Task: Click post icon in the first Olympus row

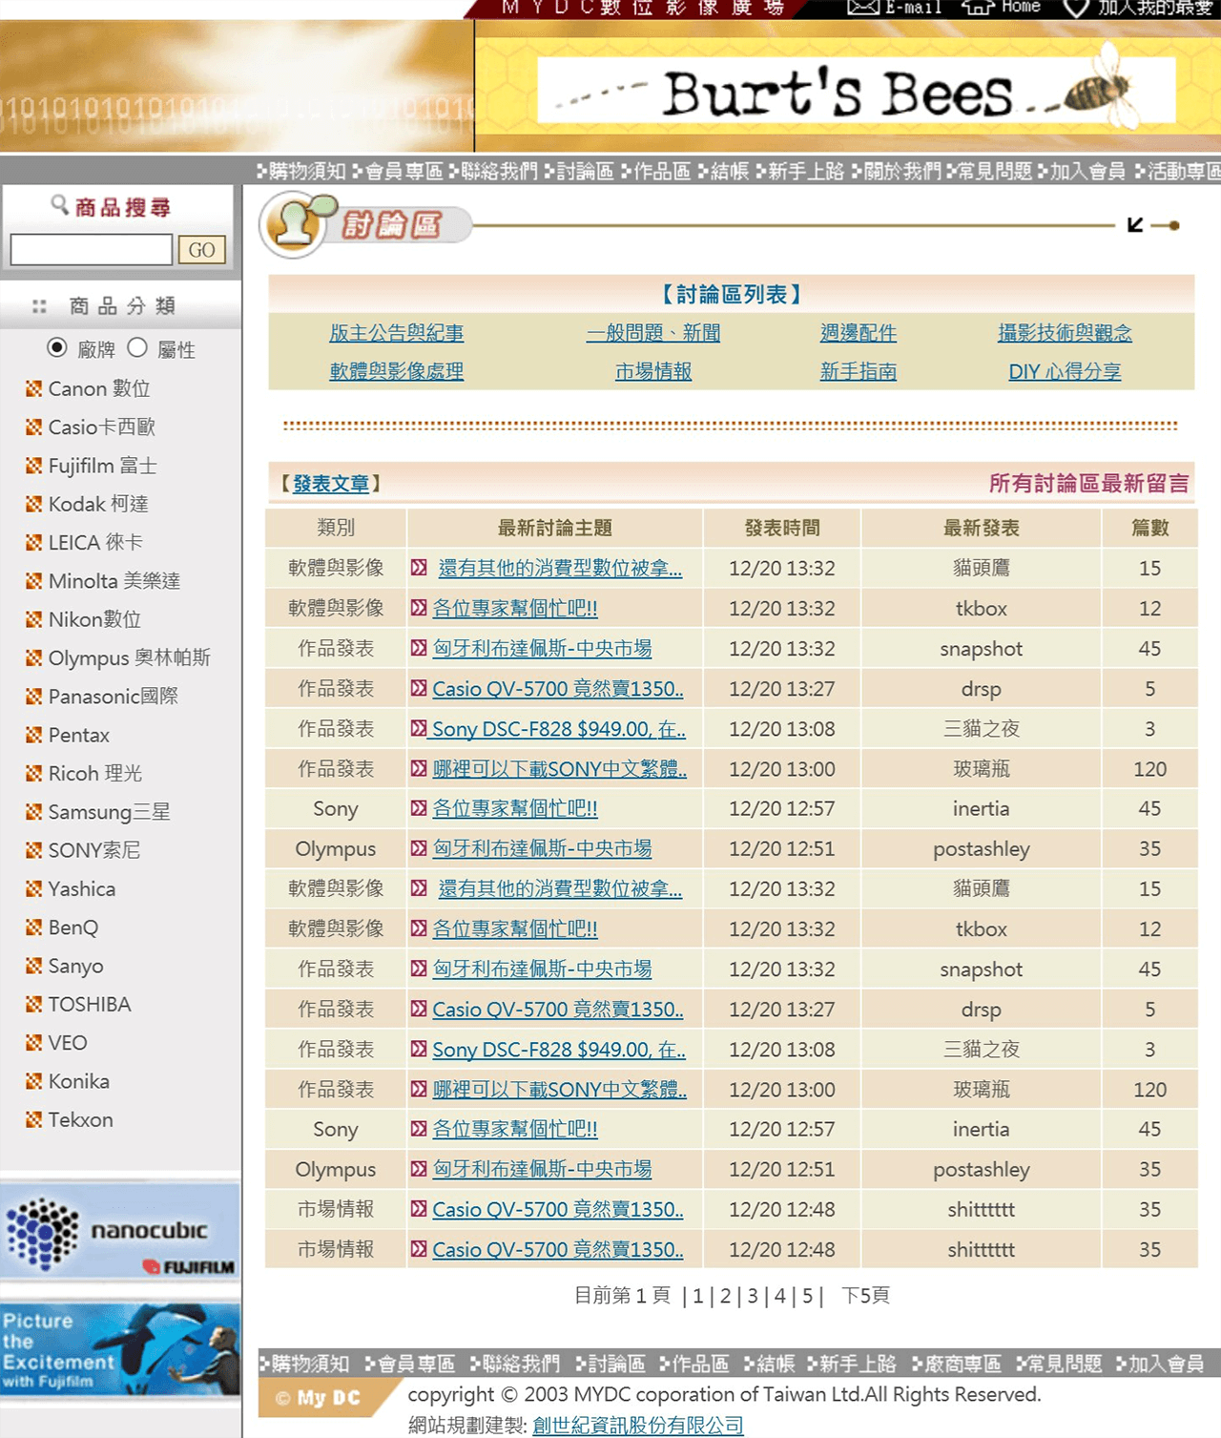Action: tap(419, 848)
